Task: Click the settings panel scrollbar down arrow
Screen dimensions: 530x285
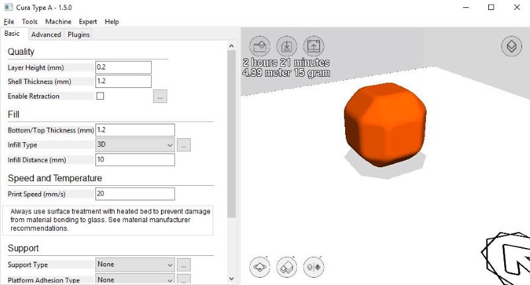Action: point(231,278)
